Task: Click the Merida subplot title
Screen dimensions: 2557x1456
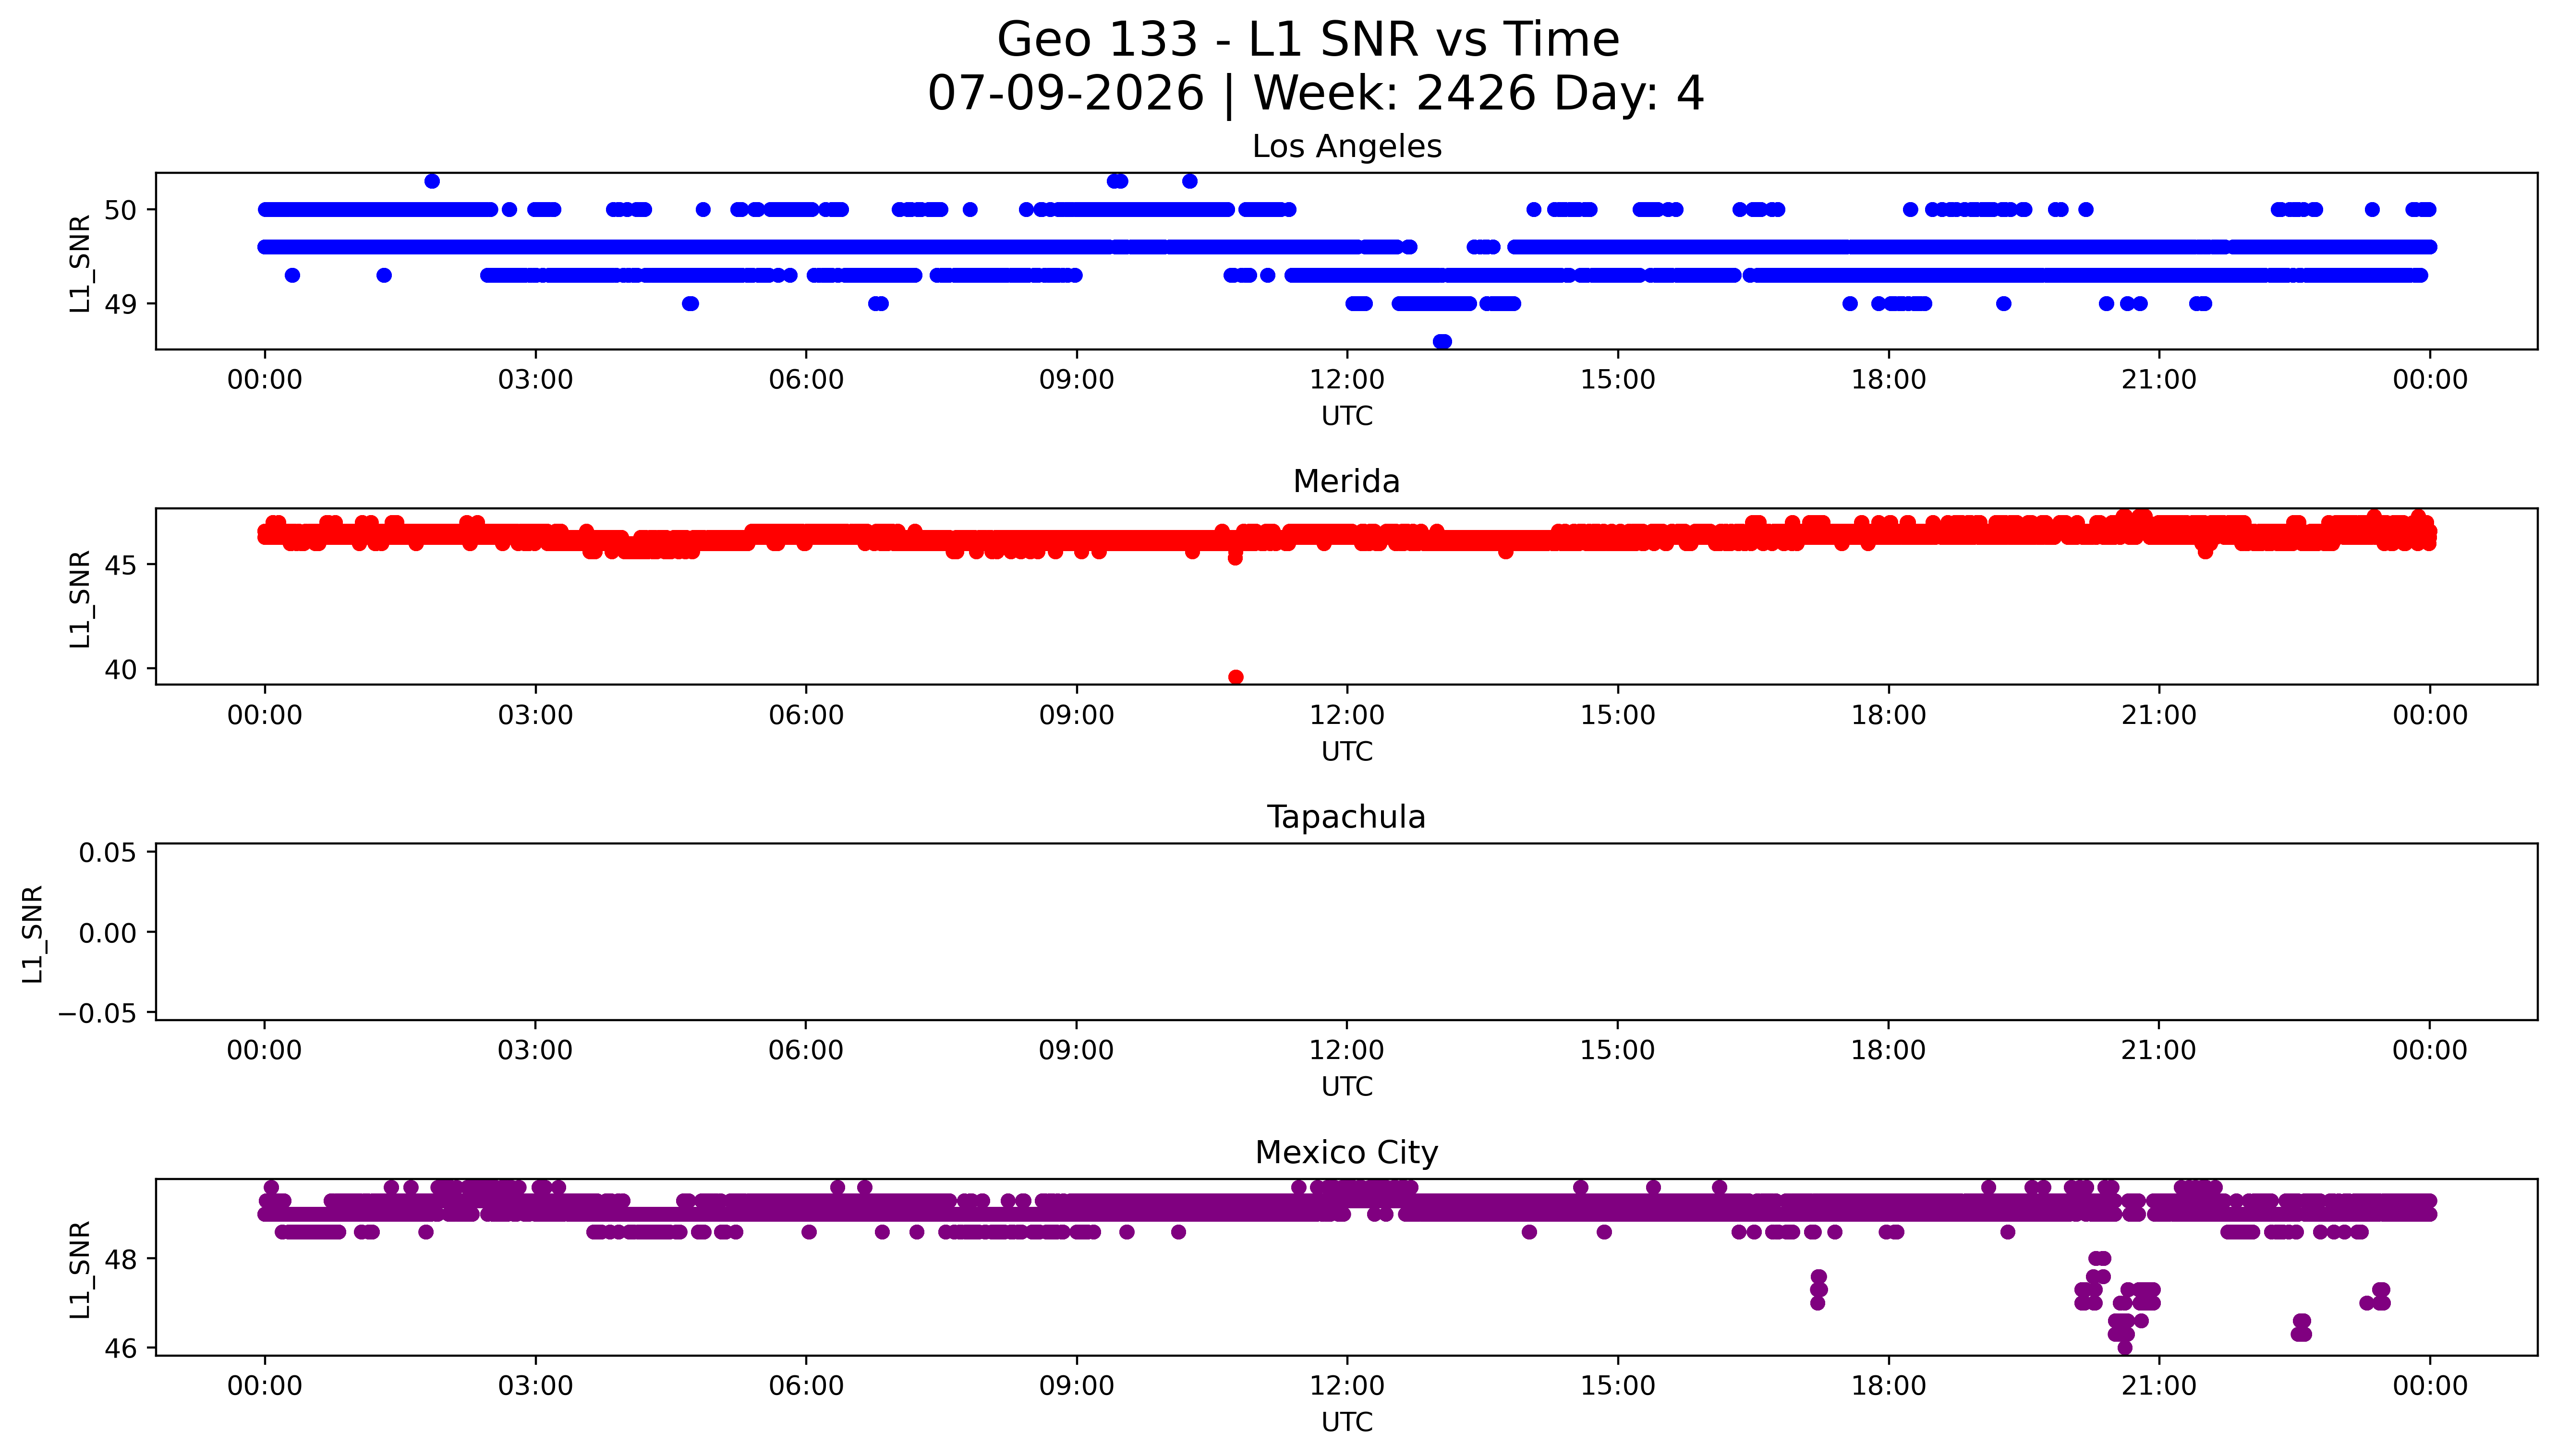Action: (1346, 481)
